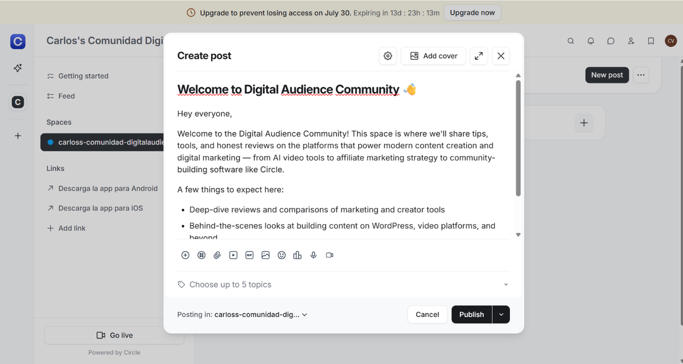Screen dimensions: 683x364
Task: Click the post editor scrollbar thumb
Action: (x=518, y=138)
